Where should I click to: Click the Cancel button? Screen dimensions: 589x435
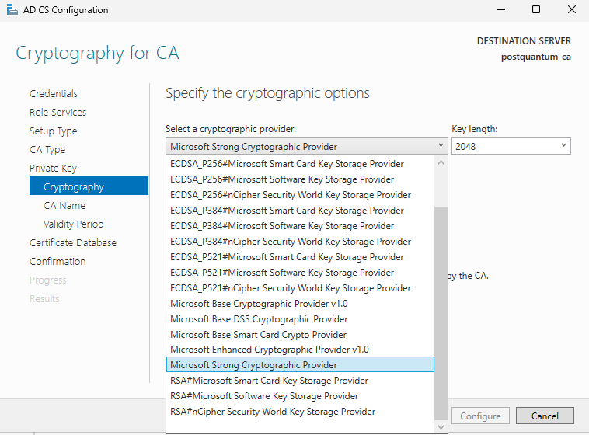click(545, 416)
